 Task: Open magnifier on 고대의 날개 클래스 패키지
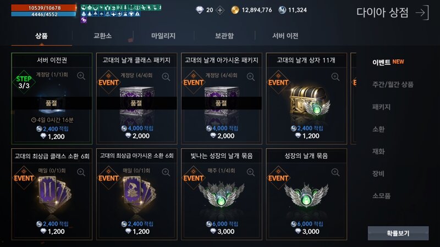(x=166, y=77)
